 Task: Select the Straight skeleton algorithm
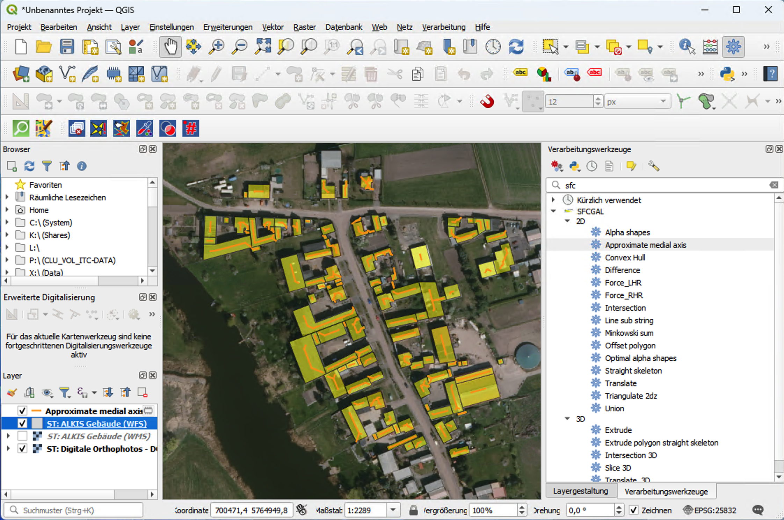tap(633, 370)
